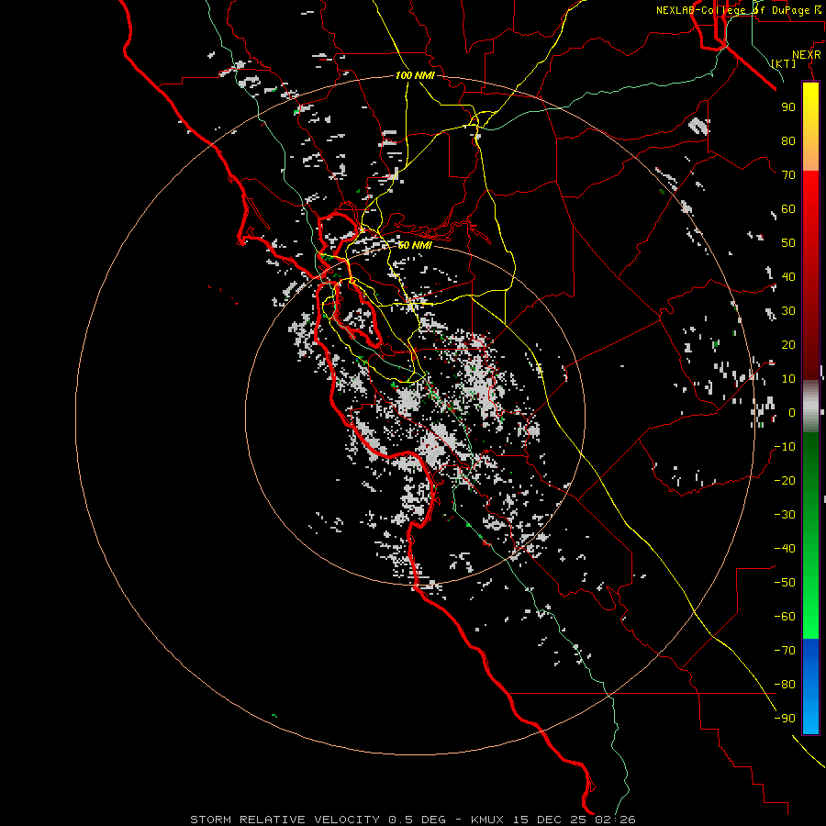Click the '-90' label on velocity scale
This screenshot has height=826, width=826.
click(x=785, y=719)
